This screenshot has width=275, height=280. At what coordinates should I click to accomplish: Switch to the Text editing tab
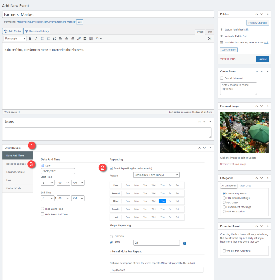[210, 32]
